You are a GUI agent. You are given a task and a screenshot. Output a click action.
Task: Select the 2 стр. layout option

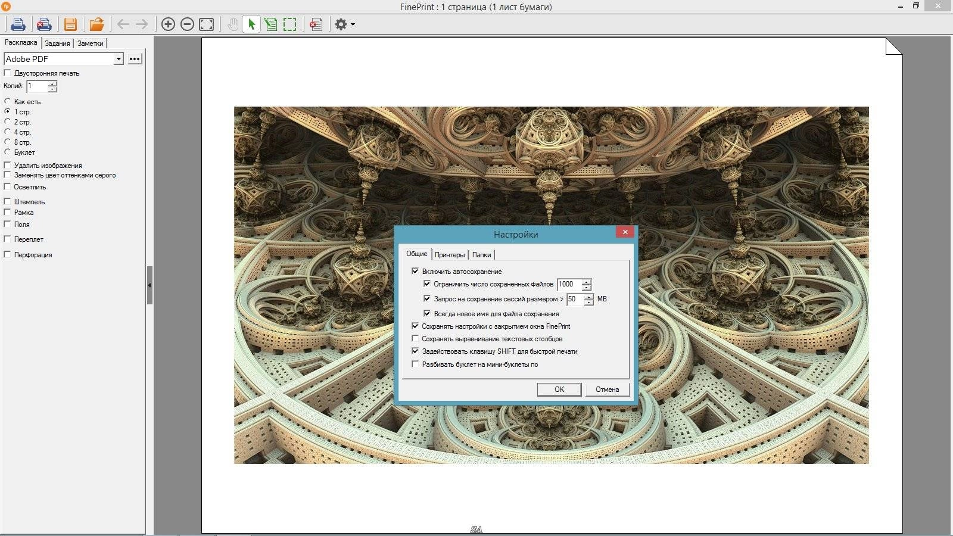pyautogui.click(x=8, y=121)
